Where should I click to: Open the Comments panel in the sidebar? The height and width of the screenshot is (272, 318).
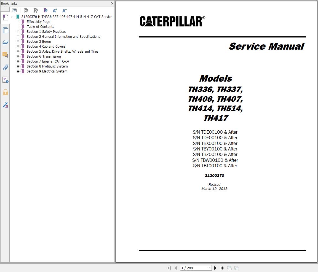5,55
